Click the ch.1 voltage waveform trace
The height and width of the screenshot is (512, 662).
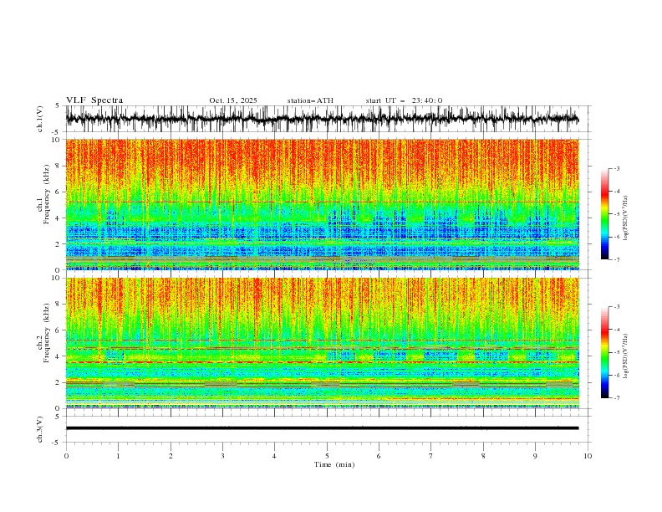point(323,119)
